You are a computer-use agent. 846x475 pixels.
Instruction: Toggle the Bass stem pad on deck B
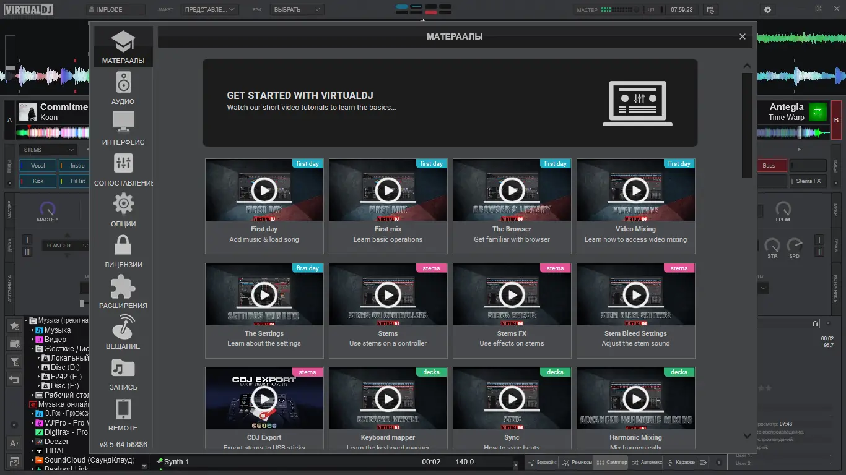[x=772, y=166]
